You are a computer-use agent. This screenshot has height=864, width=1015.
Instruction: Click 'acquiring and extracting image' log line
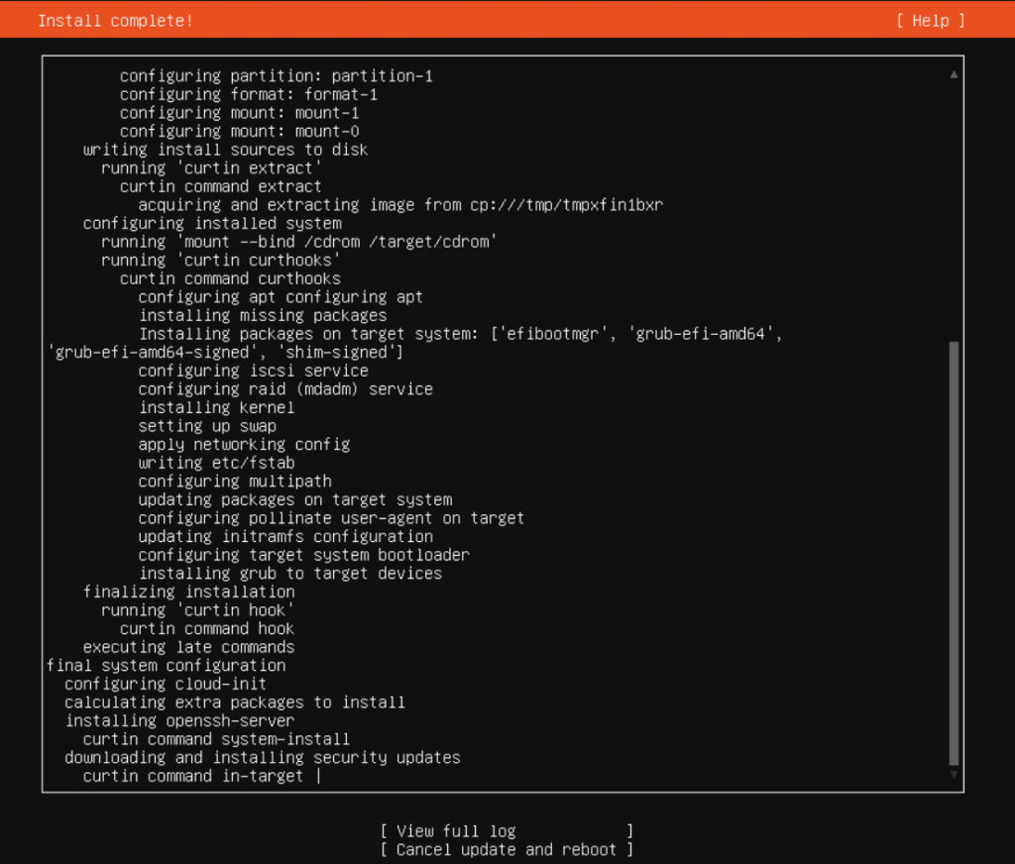pyautogui.click(x=400, y=205)
